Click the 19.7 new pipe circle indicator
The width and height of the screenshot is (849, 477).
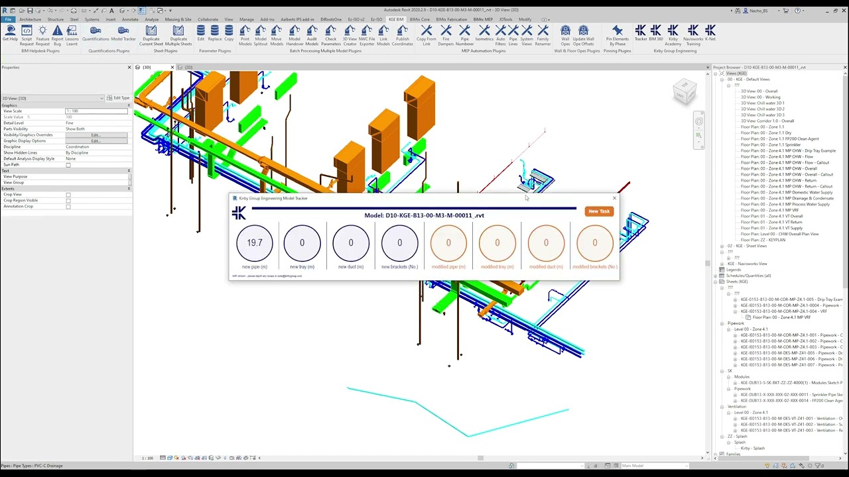tap(255, 243)
